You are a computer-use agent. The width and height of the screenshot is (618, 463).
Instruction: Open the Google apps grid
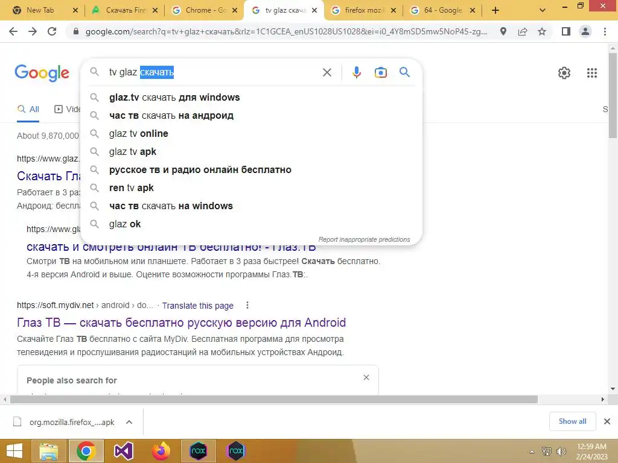[x=592, y=73]
